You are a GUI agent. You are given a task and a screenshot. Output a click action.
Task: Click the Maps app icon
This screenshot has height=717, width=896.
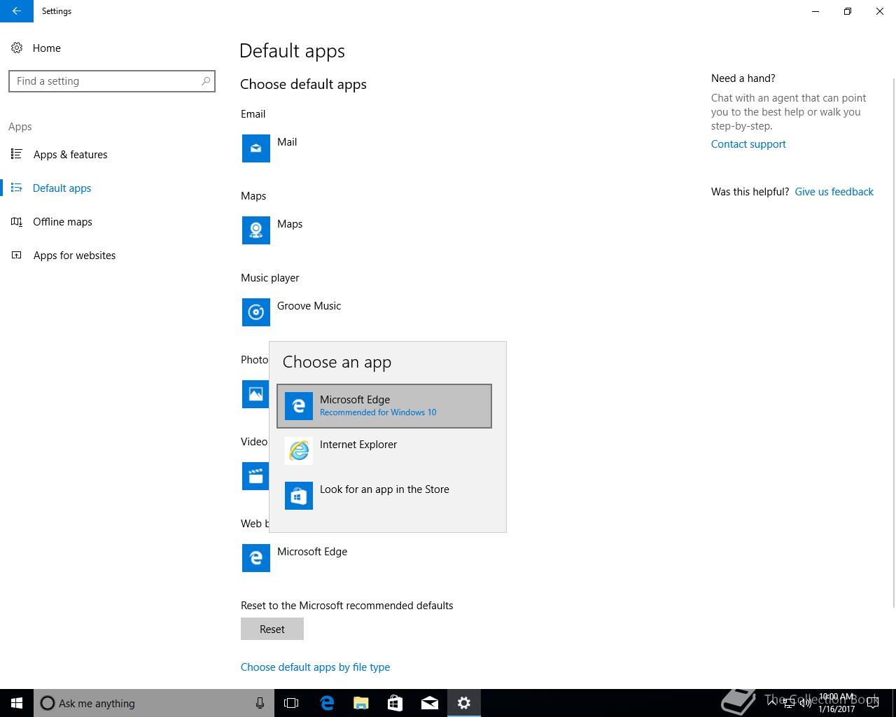[x=256, y=230]
